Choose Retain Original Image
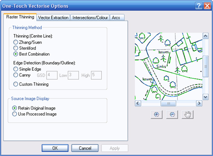Screen dimensions: 213x156 34,108
